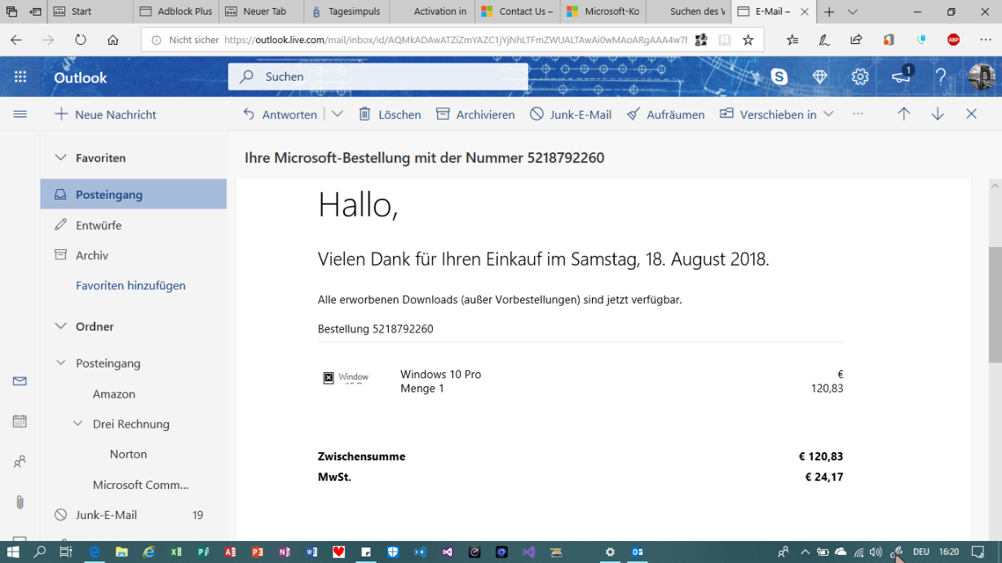Switch to the Contact Us browser tab

pos(518,11)
